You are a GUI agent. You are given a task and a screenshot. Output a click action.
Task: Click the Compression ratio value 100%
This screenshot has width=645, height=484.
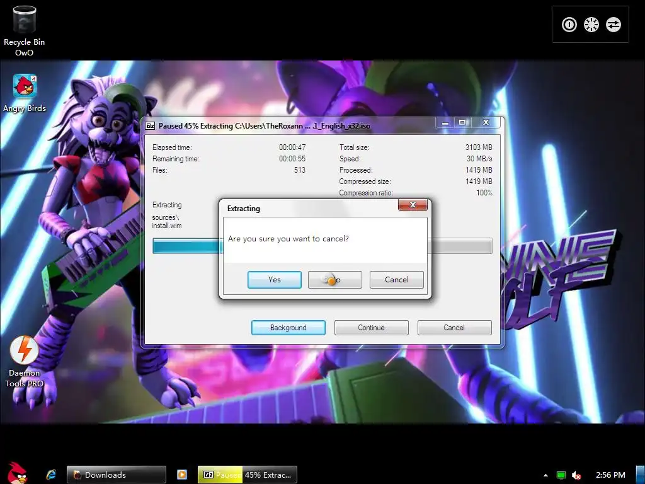click(x=484, y=193)
